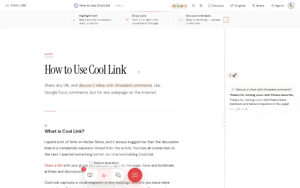Select the highlighted text discuss it inline
The image size is (300, 188).
click(x=115, y=85)
